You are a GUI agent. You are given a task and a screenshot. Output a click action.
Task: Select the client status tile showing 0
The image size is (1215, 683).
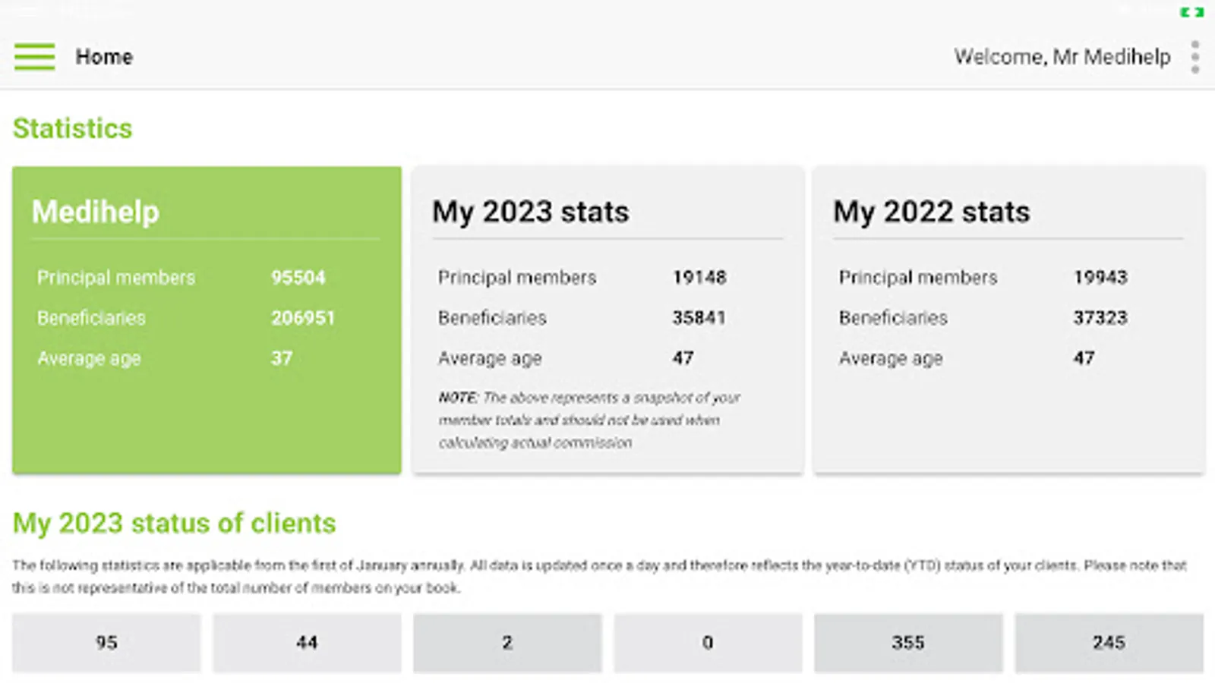pos(708,643)
